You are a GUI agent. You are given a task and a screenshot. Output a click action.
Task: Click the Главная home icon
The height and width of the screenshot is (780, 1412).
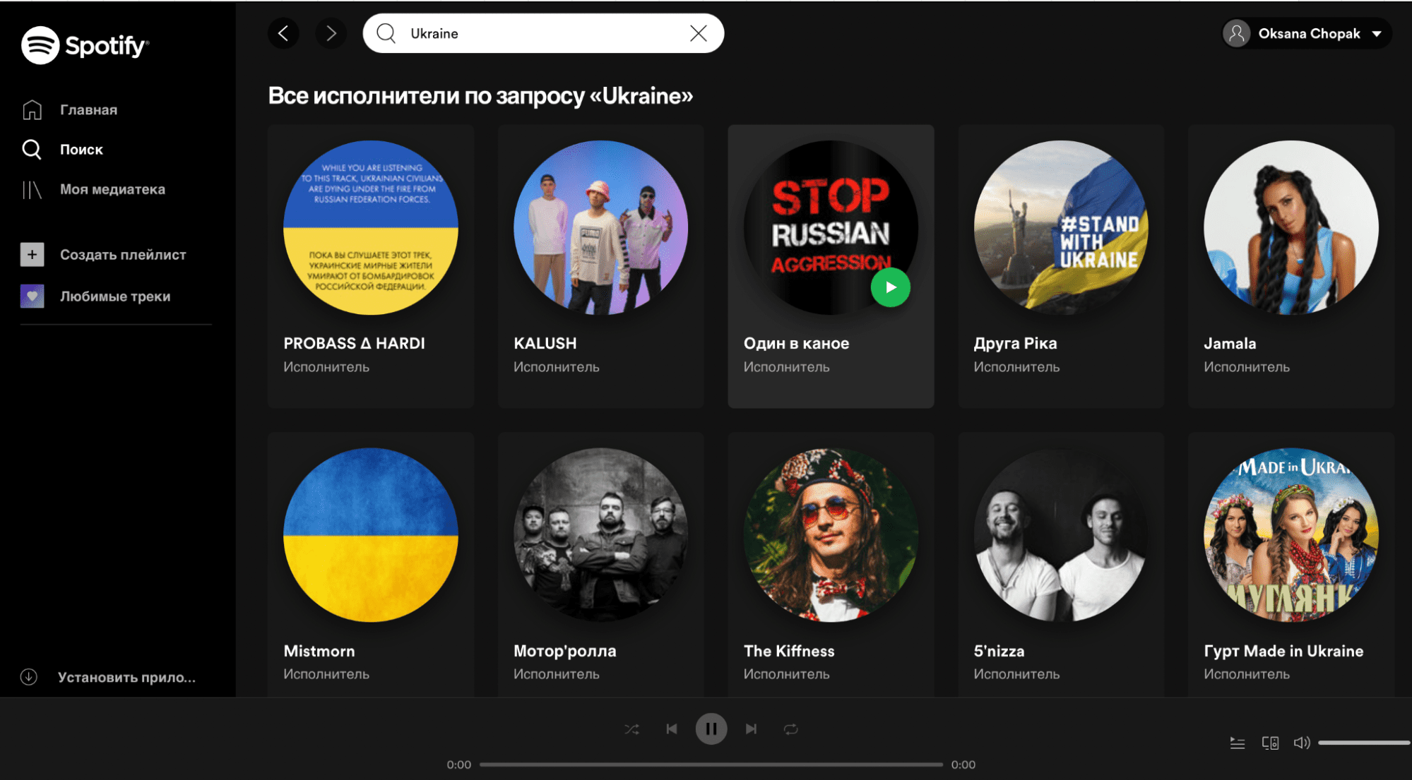[x=32, y=110]
